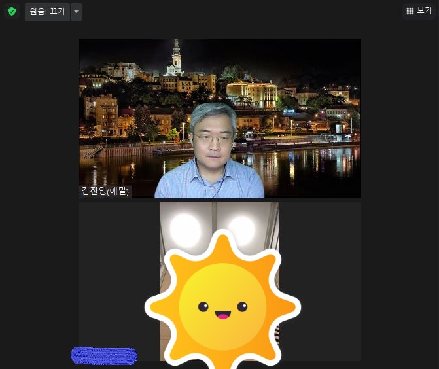Open the 보기 view layout menu
This screenshot has height=369, width=439.
coord(419,11)
